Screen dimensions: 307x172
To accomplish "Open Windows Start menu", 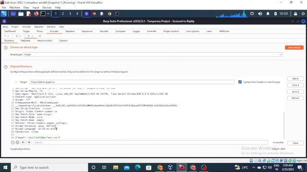I will pyautogui.click(x=5, y=168).
